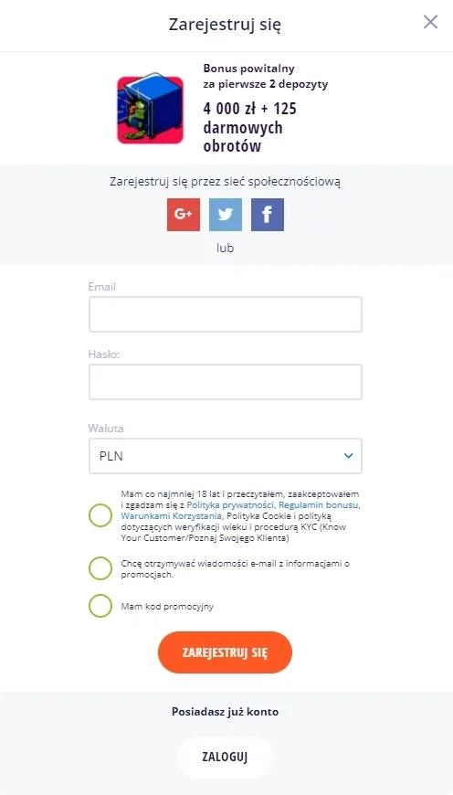Go to login via ZALOGUJ button
This screenshot has height=795, width=453.
(225, 757)
